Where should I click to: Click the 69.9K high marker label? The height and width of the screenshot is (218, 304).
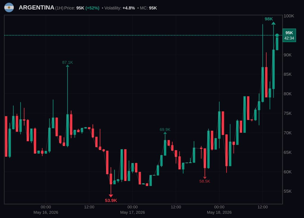[165, 129]
